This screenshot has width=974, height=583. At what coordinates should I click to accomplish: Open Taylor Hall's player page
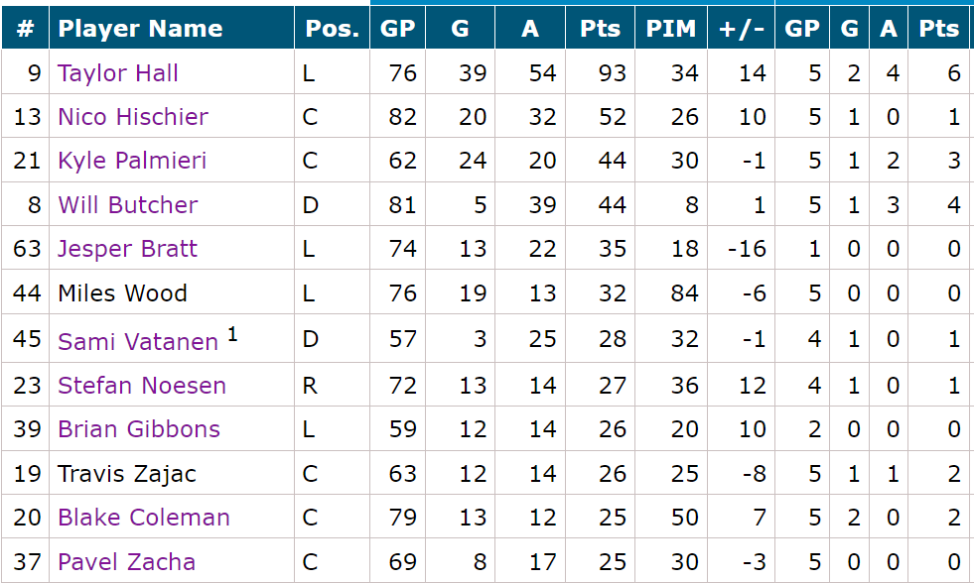[118, 73]
